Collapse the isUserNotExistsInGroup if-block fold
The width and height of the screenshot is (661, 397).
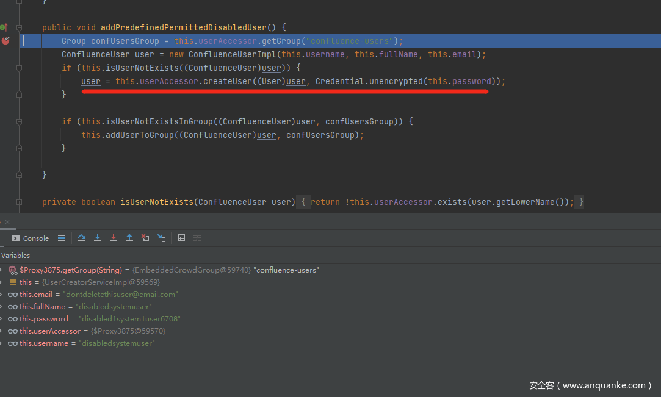[20, 121]
